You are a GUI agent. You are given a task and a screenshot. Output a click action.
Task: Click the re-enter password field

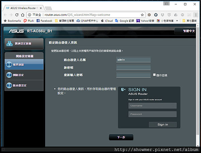tap(133, 75)
